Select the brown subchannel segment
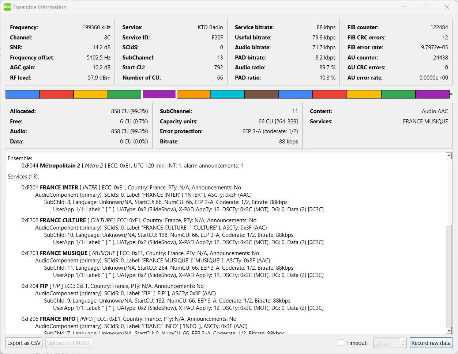The image size is (458, 354). coord(262,94)
